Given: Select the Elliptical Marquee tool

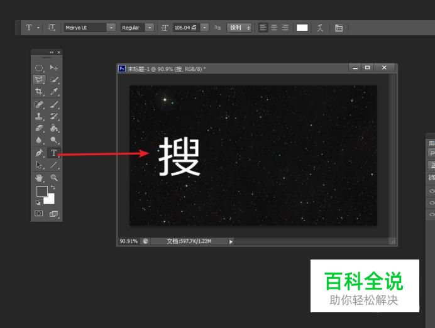Looking at the screenshot, I should click(39, 68).
